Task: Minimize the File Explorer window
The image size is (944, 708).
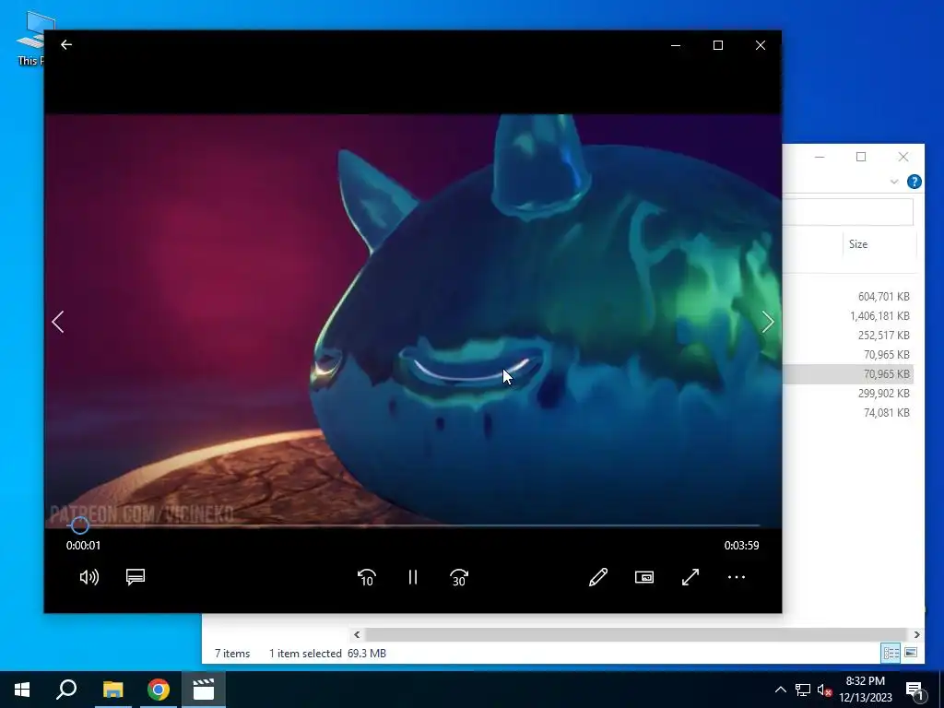Action: click(x=820, y=157)
